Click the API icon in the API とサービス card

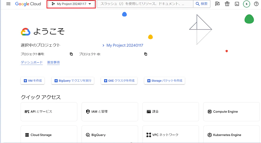coord(27,112)
